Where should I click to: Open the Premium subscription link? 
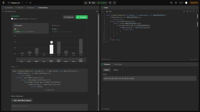pos(194,3)
